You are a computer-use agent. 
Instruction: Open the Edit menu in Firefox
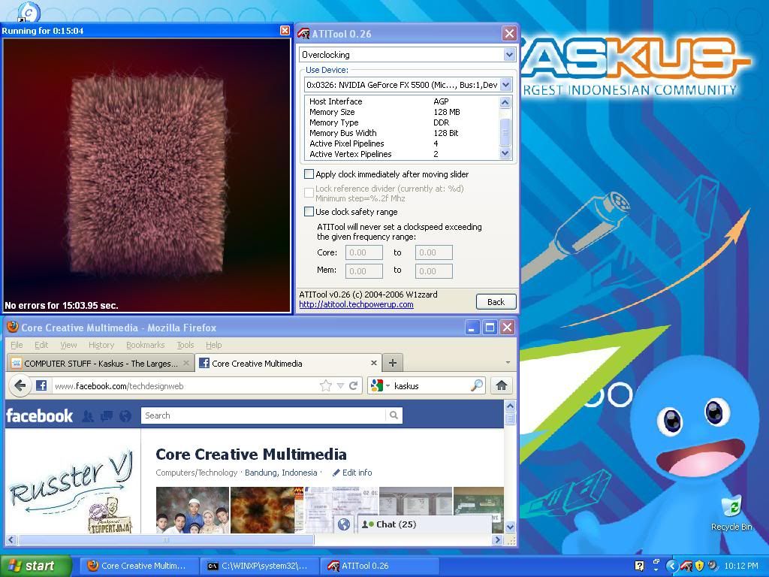click(x=41, y=345)
